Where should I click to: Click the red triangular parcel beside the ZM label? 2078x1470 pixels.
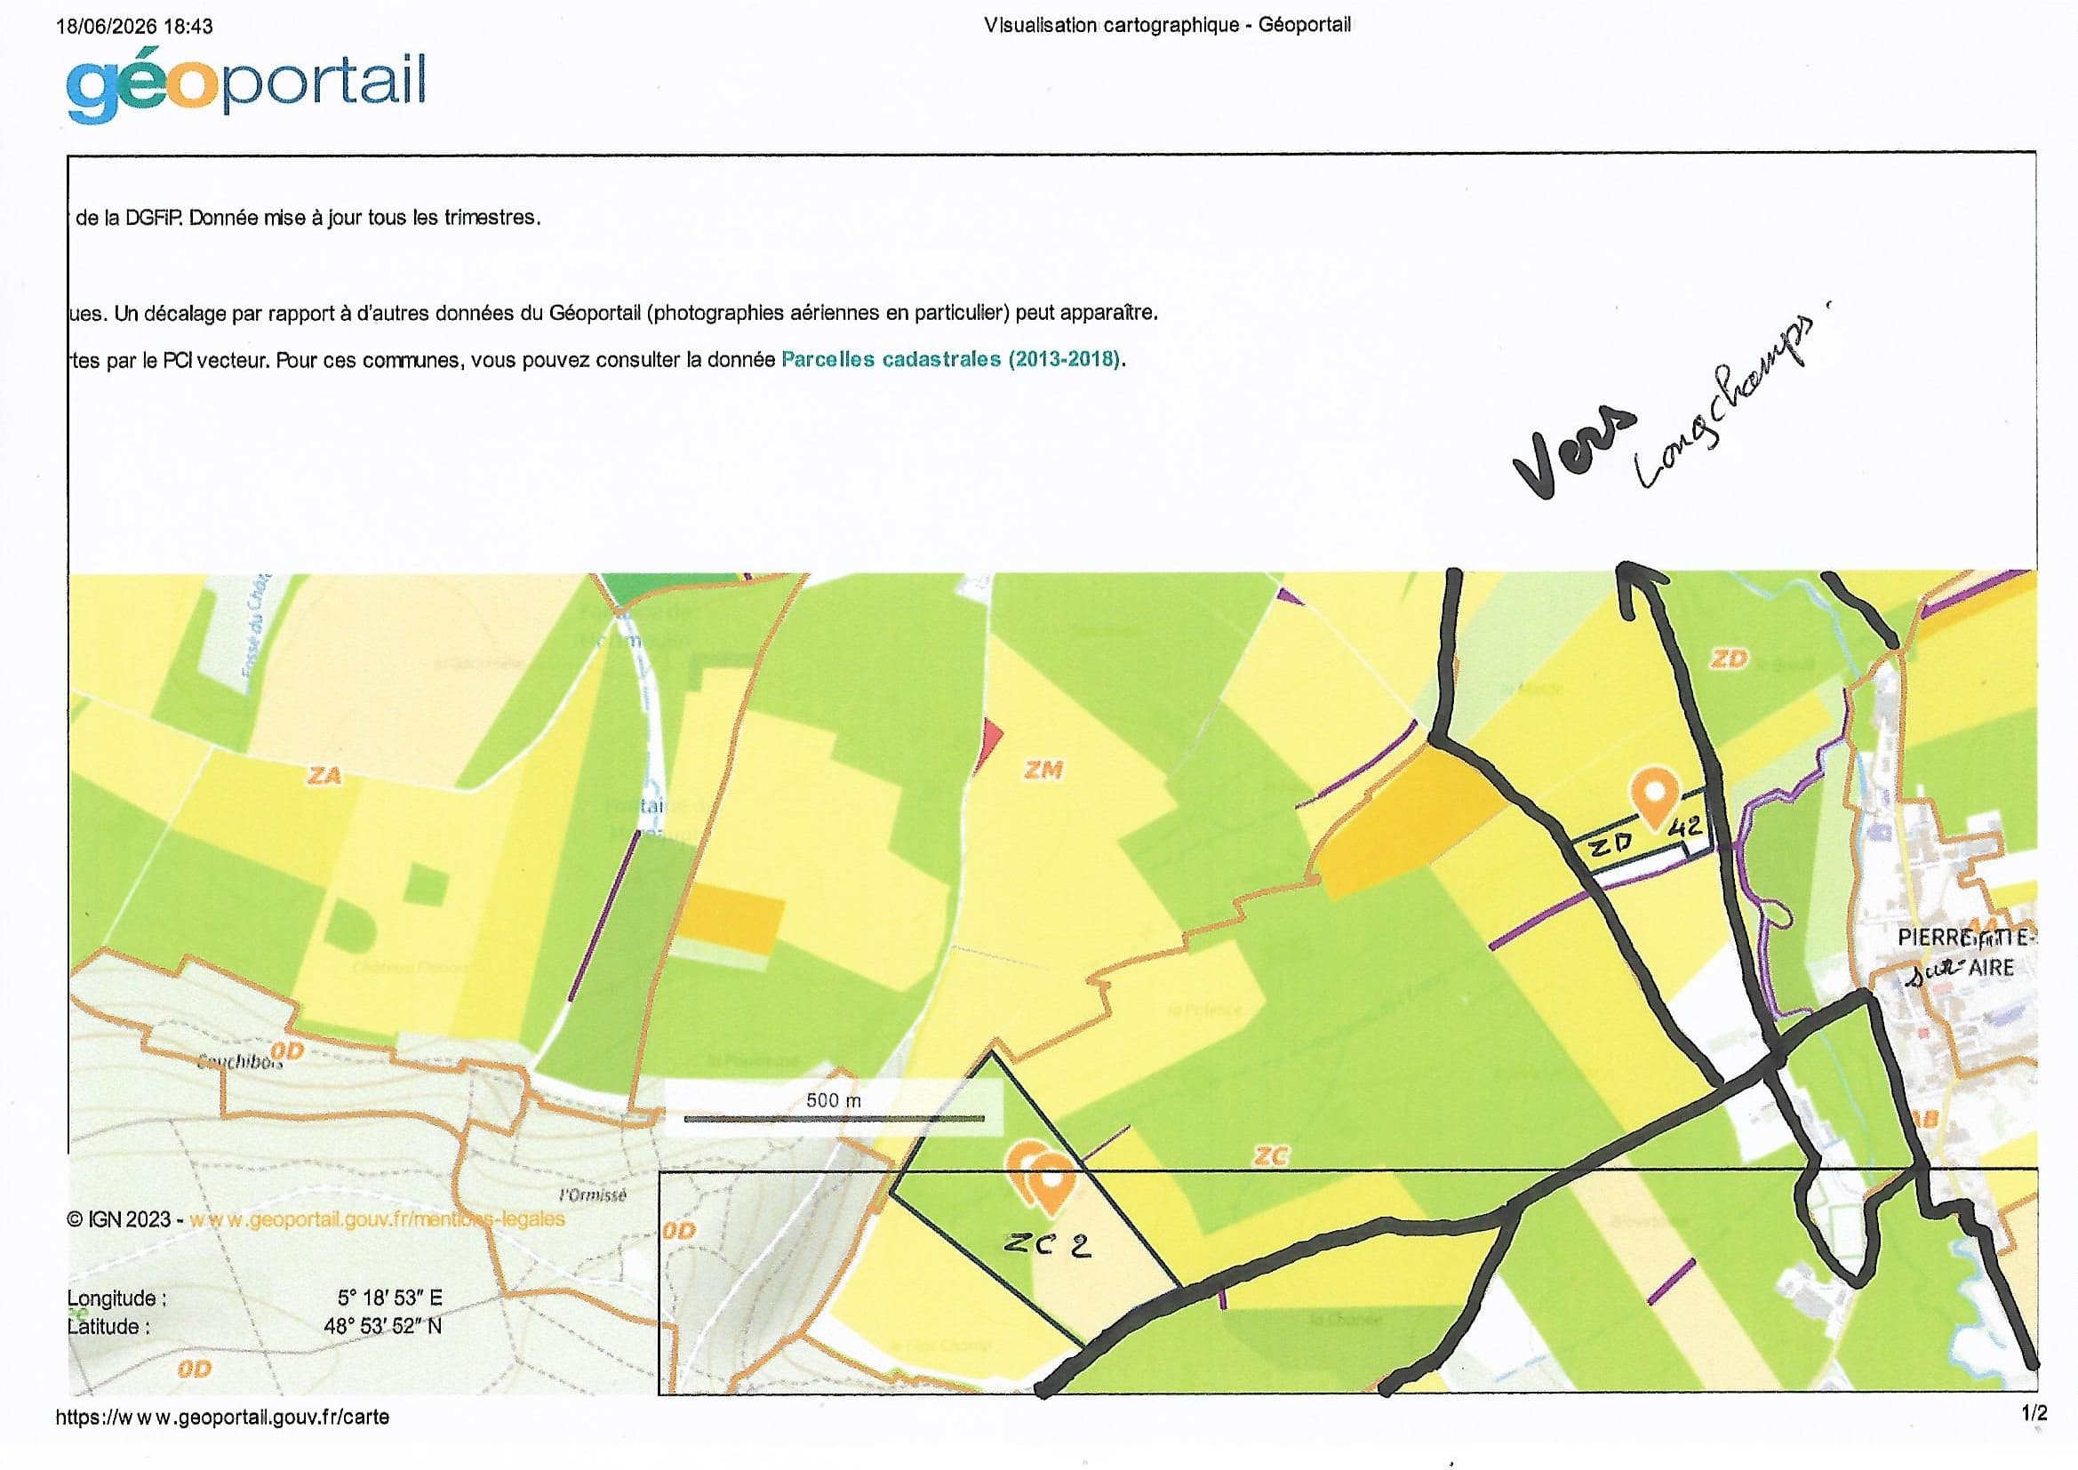(x=990, y=747)
